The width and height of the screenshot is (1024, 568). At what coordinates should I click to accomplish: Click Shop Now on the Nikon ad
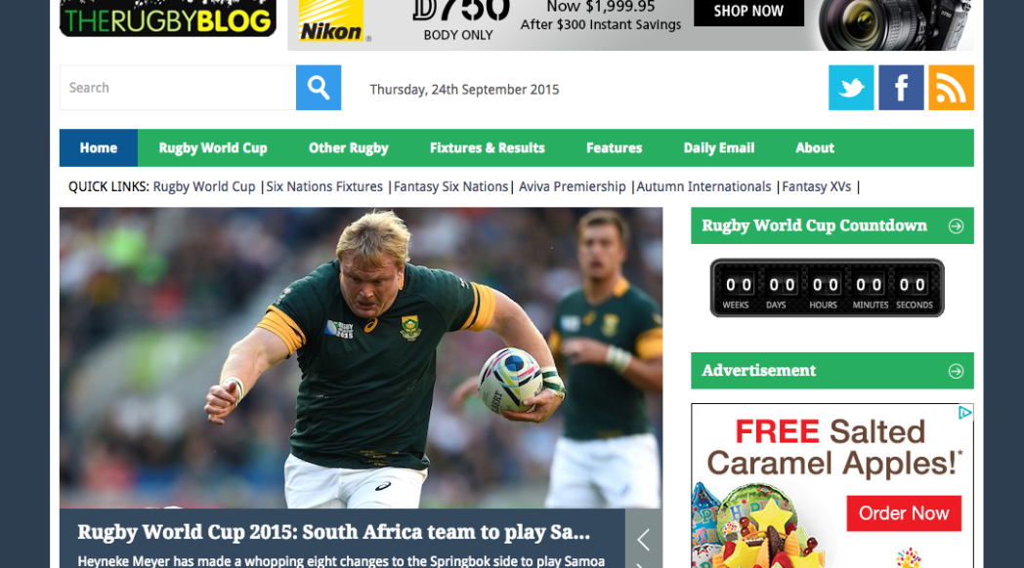(748, 12)
